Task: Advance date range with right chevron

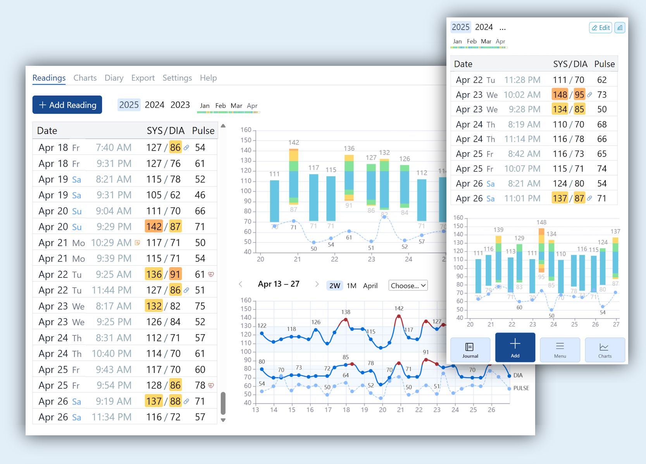Action: coord(317,284)
